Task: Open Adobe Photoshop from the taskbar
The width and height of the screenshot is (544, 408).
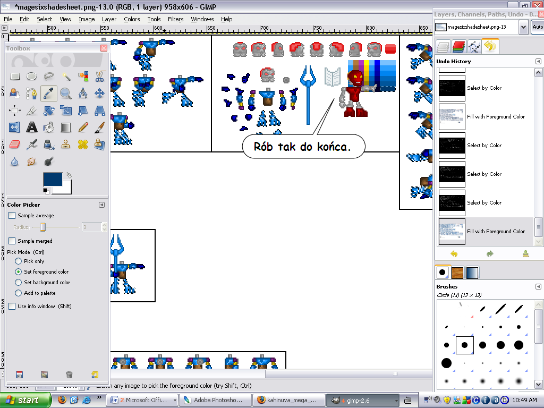Action: (216, 401)
